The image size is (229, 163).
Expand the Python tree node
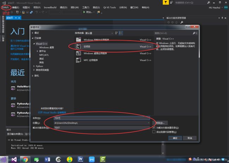(x=34, y=66)
